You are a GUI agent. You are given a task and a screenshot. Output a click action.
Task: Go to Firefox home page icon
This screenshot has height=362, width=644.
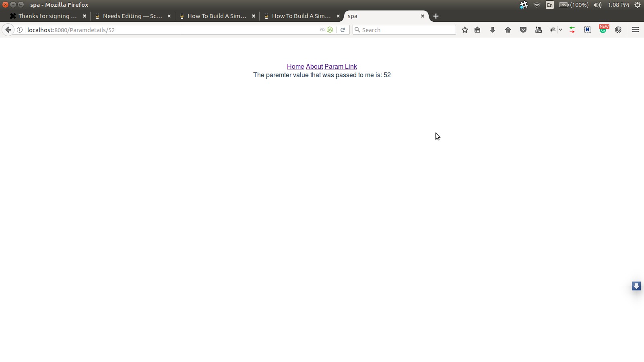[508, 30]
